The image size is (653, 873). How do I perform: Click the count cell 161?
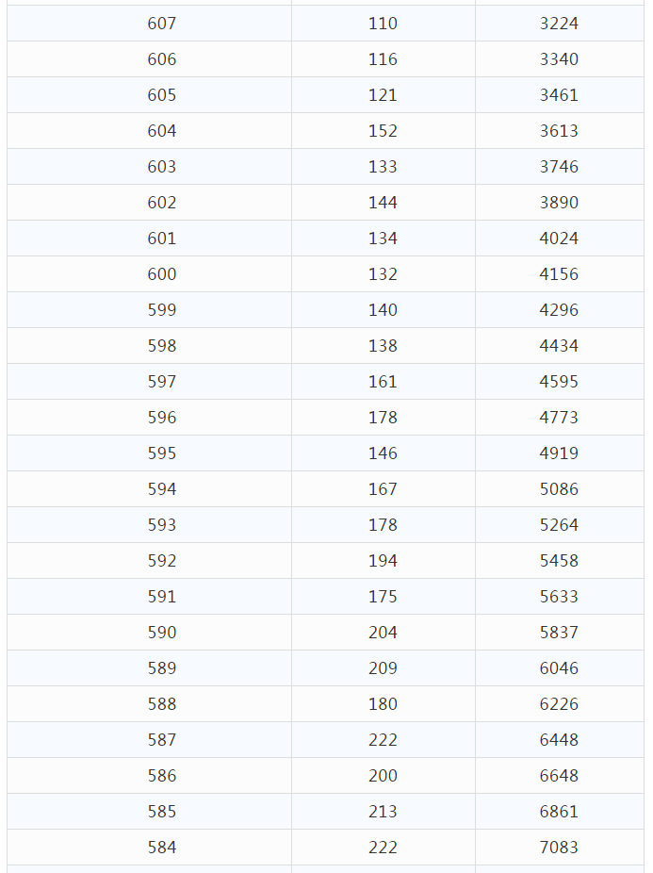pyautogui.click(x=383, y=382)
